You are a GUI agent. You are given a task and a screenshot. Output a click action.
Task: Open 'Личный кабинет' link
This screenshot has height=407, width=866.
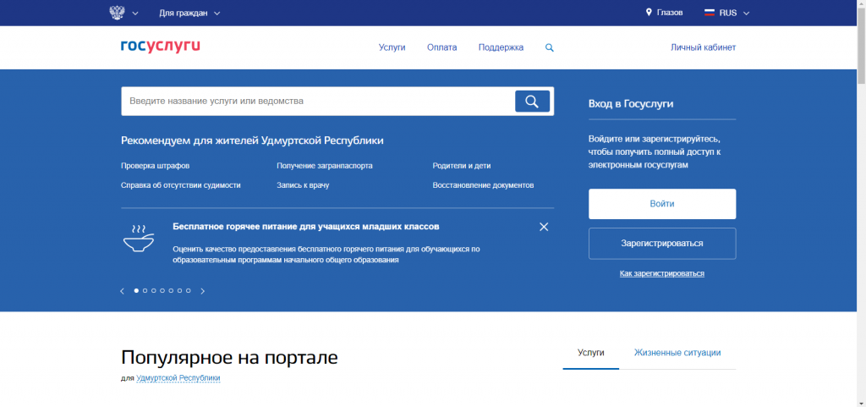703,47
